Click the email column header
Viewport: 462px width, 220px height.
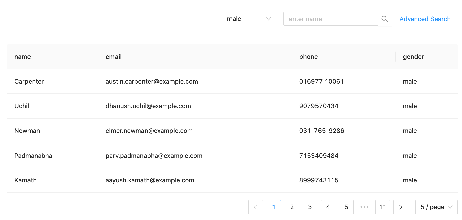113,57
